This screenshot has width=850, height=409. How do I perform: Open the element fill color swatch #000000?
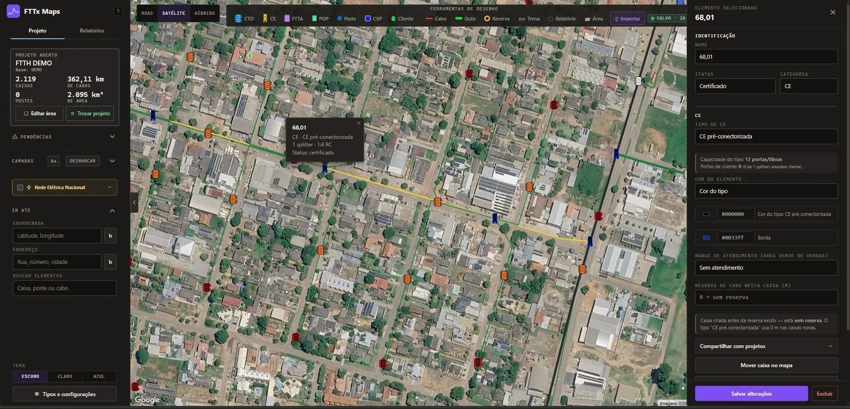706,214
